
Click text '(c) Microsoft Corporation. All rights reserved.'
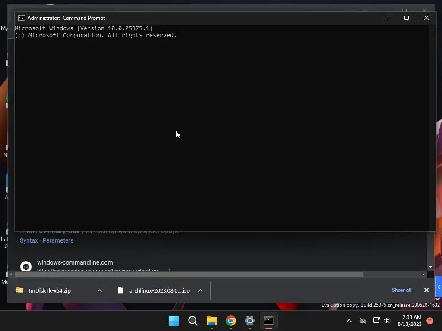coord(95,35)
